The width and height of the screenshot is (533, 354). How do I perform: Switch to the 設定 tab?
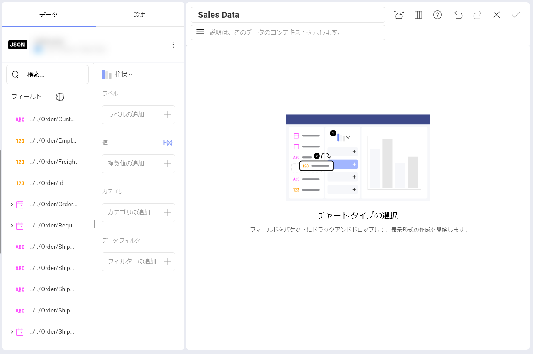coord(140,15)
